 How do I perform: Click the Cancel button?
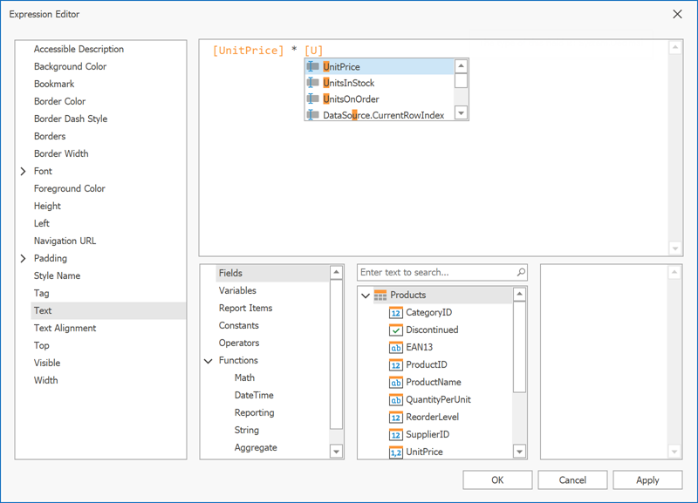[572, 479]
